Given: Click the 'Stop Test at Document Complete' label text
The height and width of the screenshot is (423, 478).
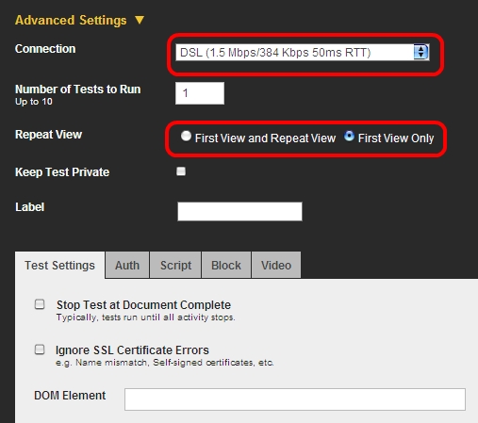Looking at the screenshot, I should tap(143, 305).
